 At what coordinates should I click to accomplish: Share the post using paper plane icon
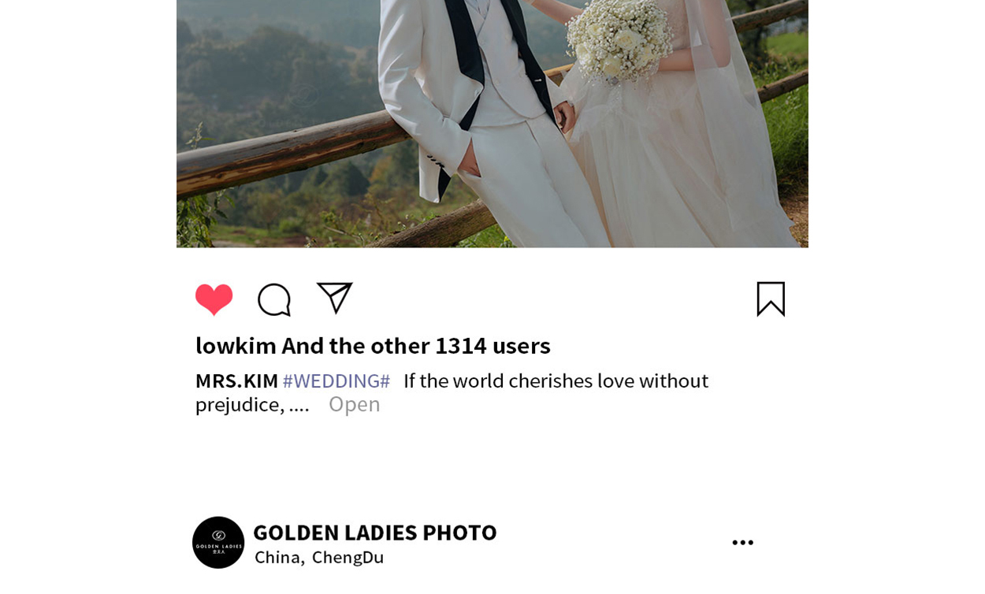[x=334, y=298]
